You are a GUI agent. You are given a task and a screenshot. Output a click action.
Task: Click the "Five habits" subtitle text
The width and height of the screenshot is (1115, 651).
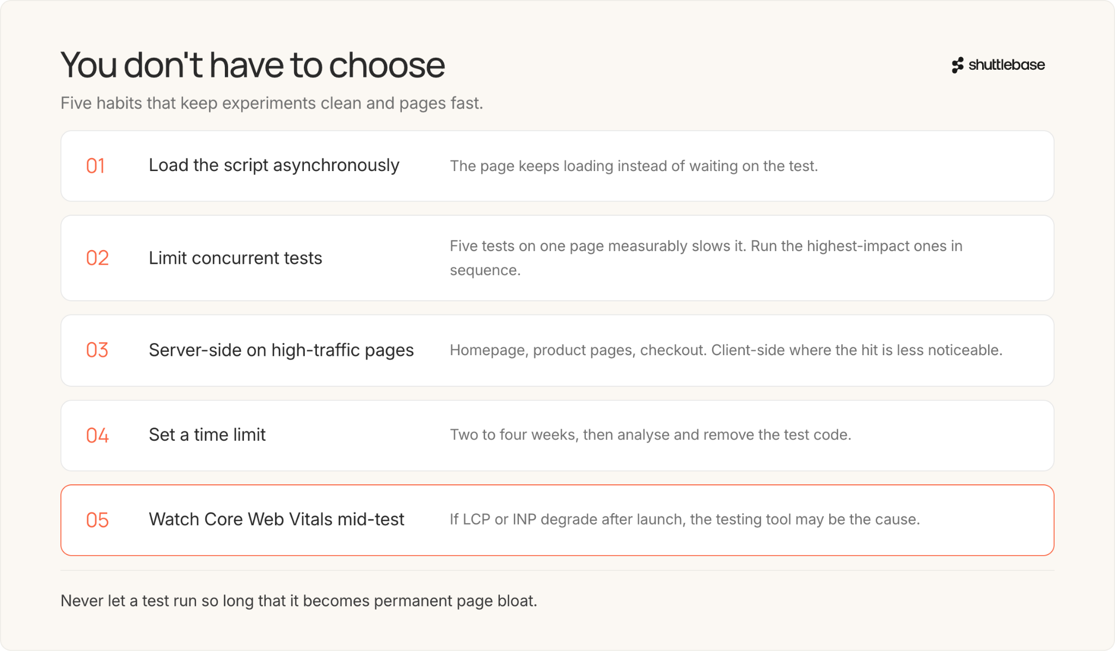(272, 103)
